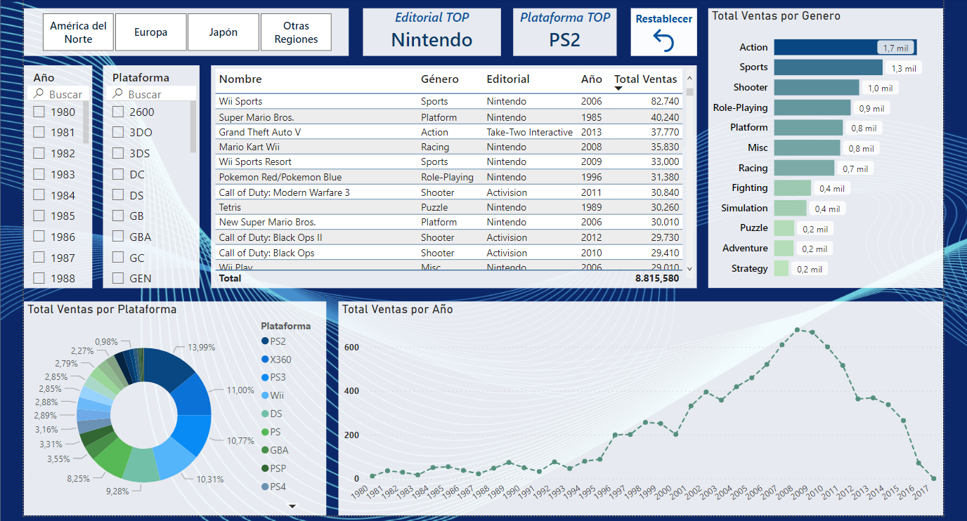This screenshot has height=521, width=967.
Task: Switch to the Japón region tab
Action: pos(223,32)
